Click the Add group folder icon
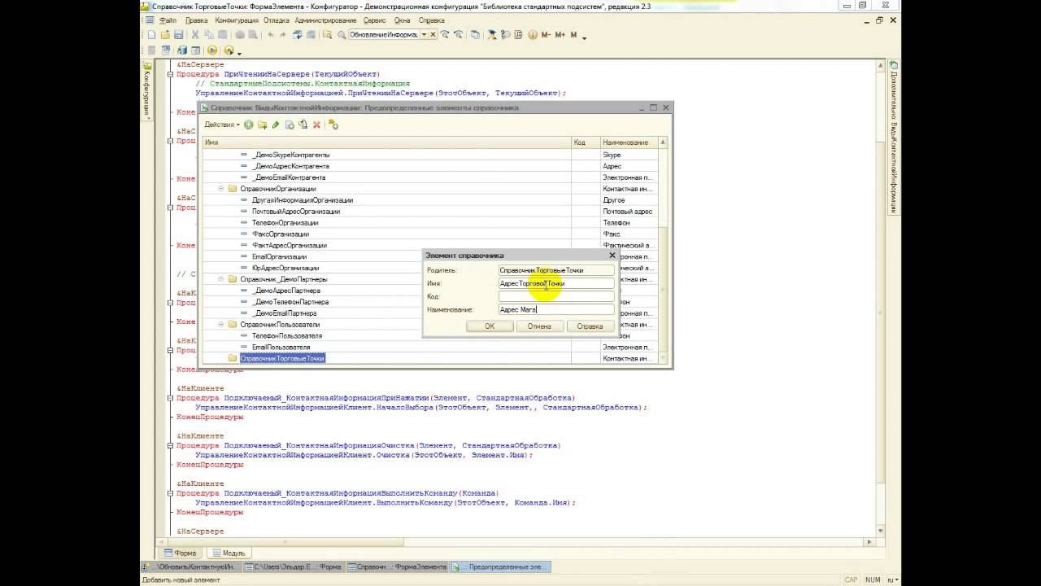This screenshot has height=586, width=1041. coord(262,125)
